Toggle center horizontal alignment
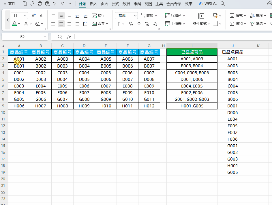Viewport: 272px width, 205px height. [x=61, y=24]
